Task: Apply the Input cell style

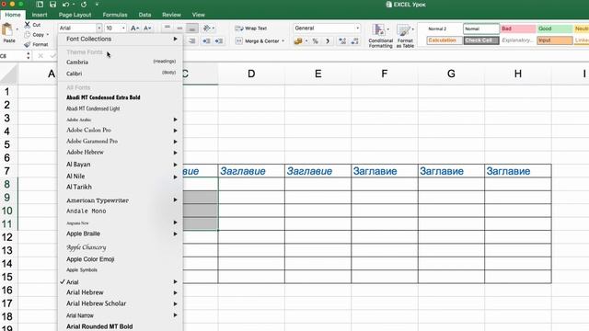Action: (554, 40)
